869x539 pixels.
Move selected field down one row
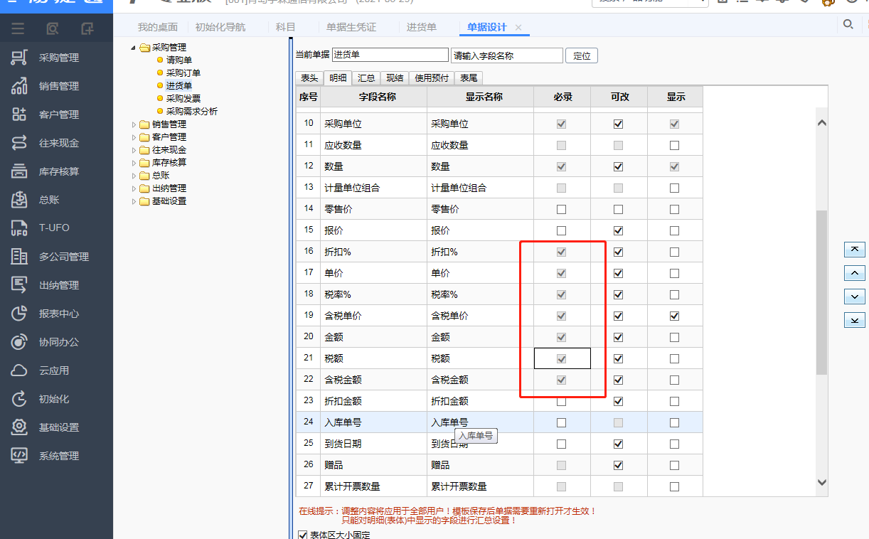click(854, 297)
